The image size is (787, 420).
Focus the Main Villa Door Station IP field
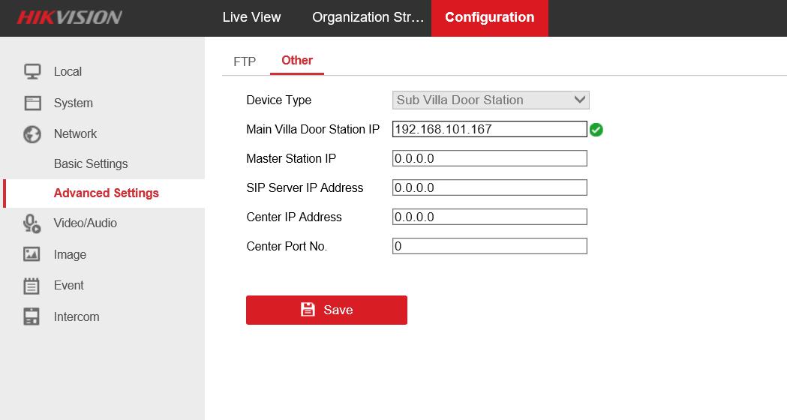click(x=489, y=129)
